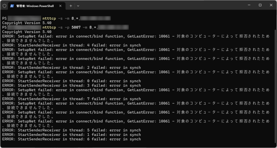Click the thread: 2 failed error line
The height and width of the screenshot is (148, 277).
coord(71,68)
